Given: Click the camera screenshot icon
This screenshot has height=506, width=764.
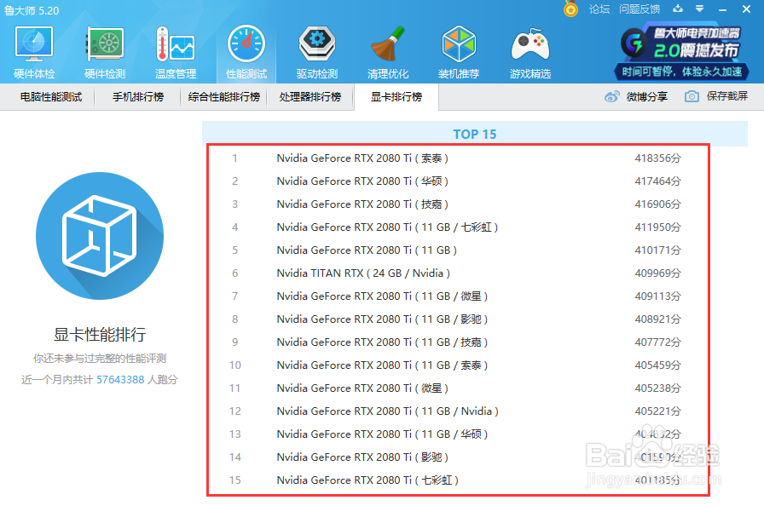Looking at the screenshot, I should pyautogui.click(x=692, y=96).
